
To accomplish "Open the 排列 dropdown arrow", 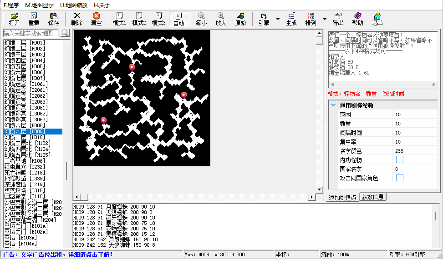I will click(325, 19).
